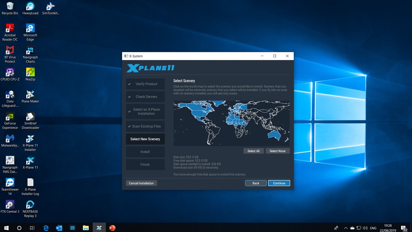Click Cancel Installation button
The width and height of the screenshot is (412, 232).
click(141, 183)
